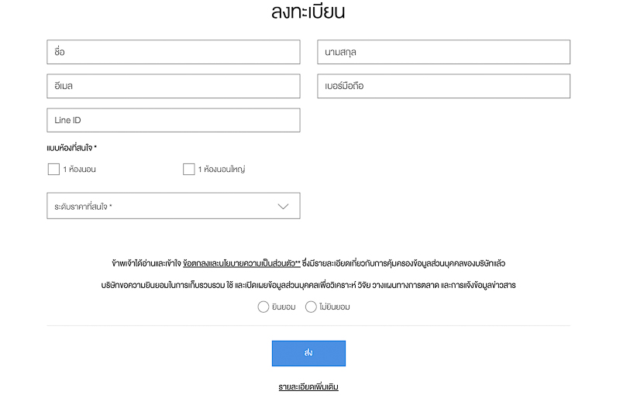Choose the ไม่ยินยอม (do not consent) radio circle
Image resolution: width=620 pixels, height=398 pixels.
coord(311,307)
